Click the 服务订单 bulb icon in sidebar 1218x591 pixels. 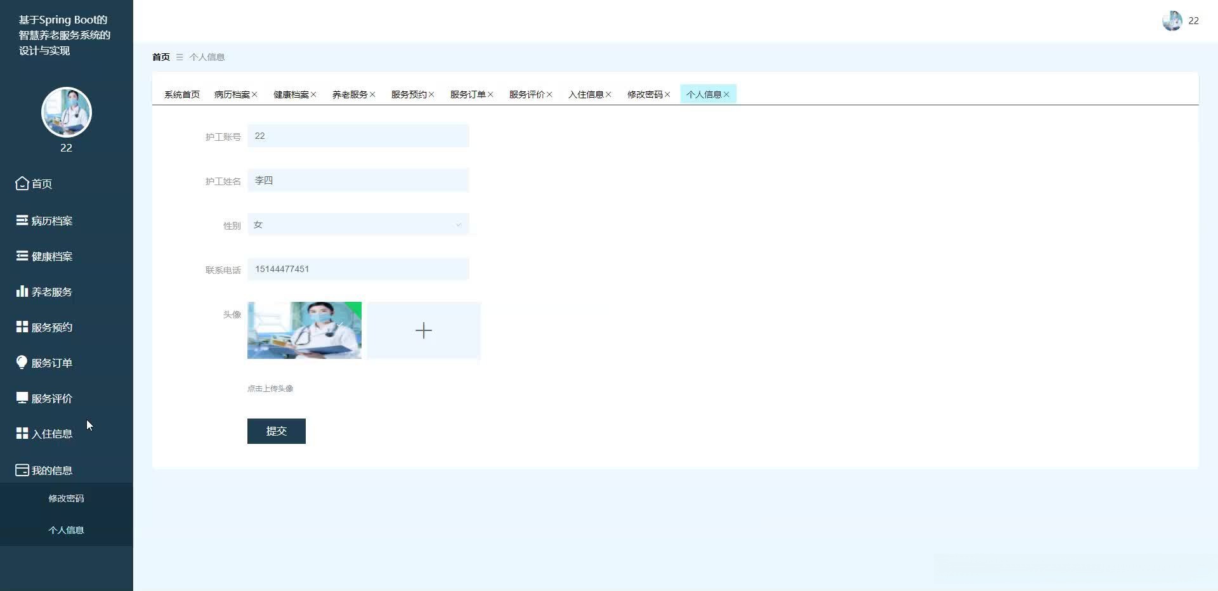(x=22, y=362)
